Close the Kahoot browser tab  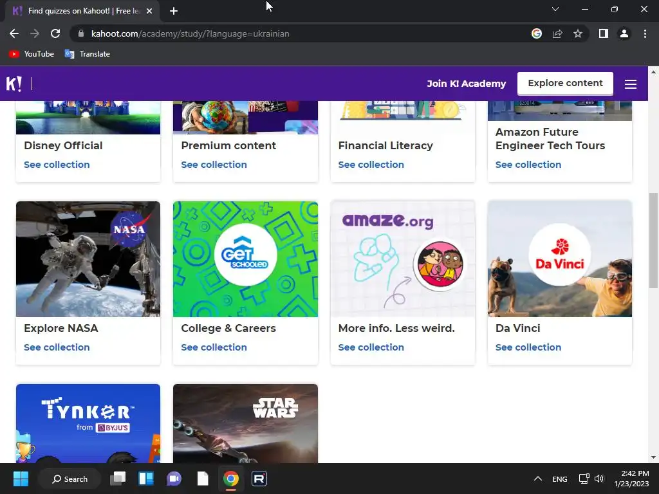click(x=149, y=11)
